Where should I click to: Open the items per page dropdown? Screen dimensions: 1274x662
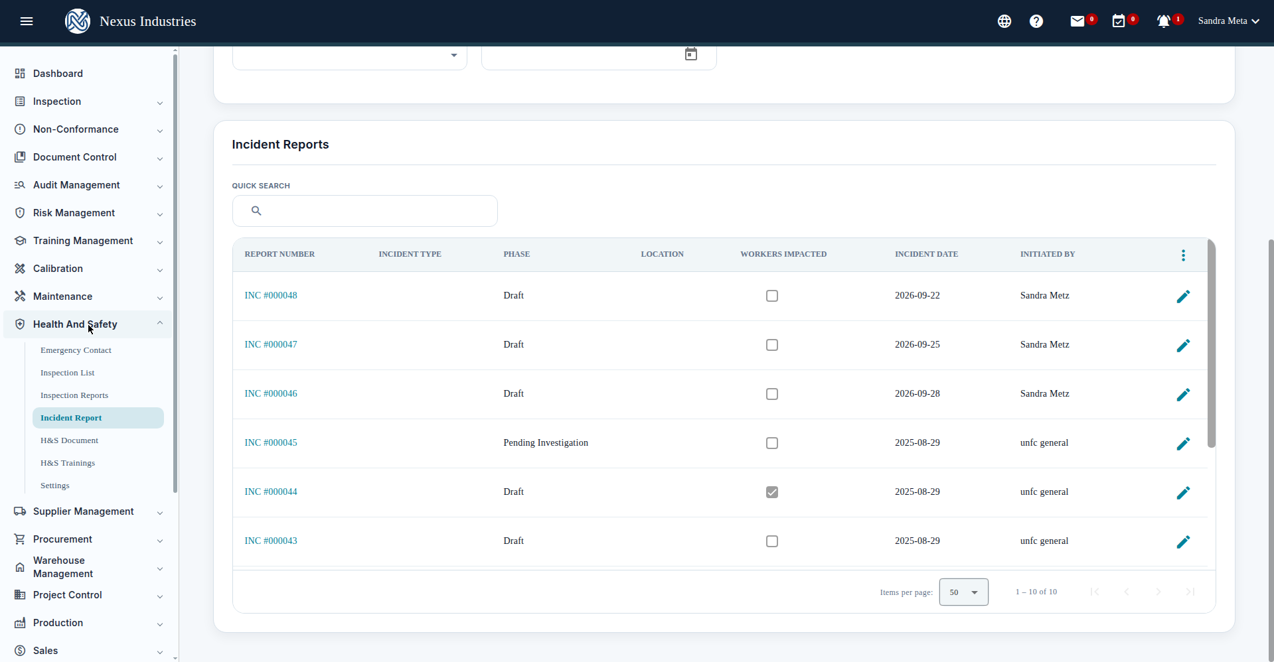964,592
